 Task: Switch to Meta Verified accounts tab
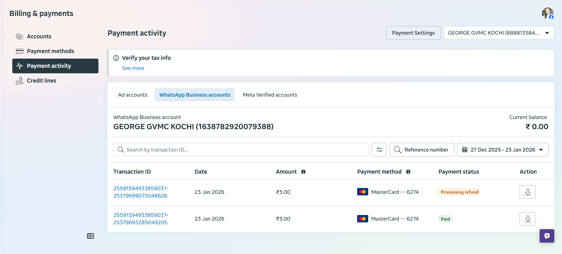[x=270, y=95]
